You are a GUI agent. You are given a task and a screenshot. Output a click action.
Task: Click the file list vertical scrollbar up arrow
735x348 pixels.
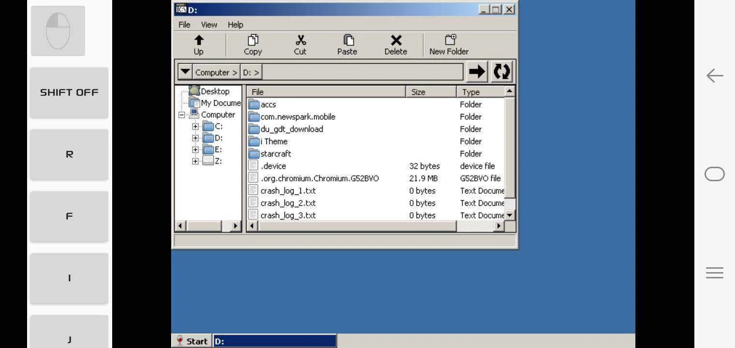click(510, 91)
